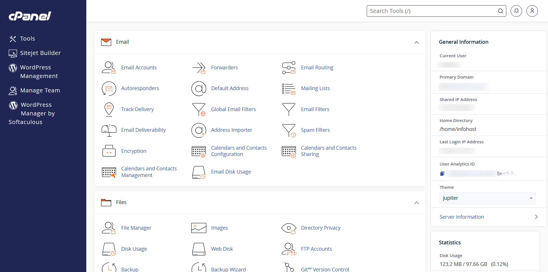The width and height of the screenshot is (548, 272).
Task: Click the Git Version Control icon
Action: click(x=289, y=267)
